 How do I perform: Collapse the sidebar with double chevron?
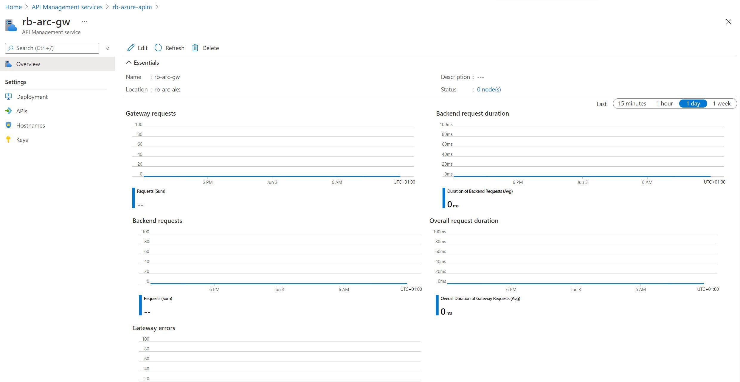click(108, 48)
